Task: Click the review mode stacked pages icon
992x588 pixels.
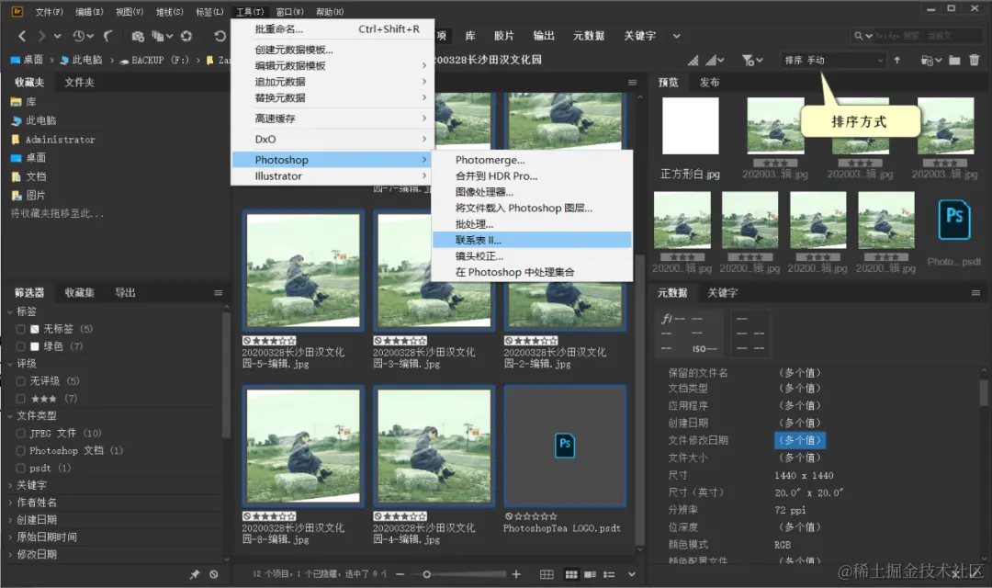Action: coord(159,36)
